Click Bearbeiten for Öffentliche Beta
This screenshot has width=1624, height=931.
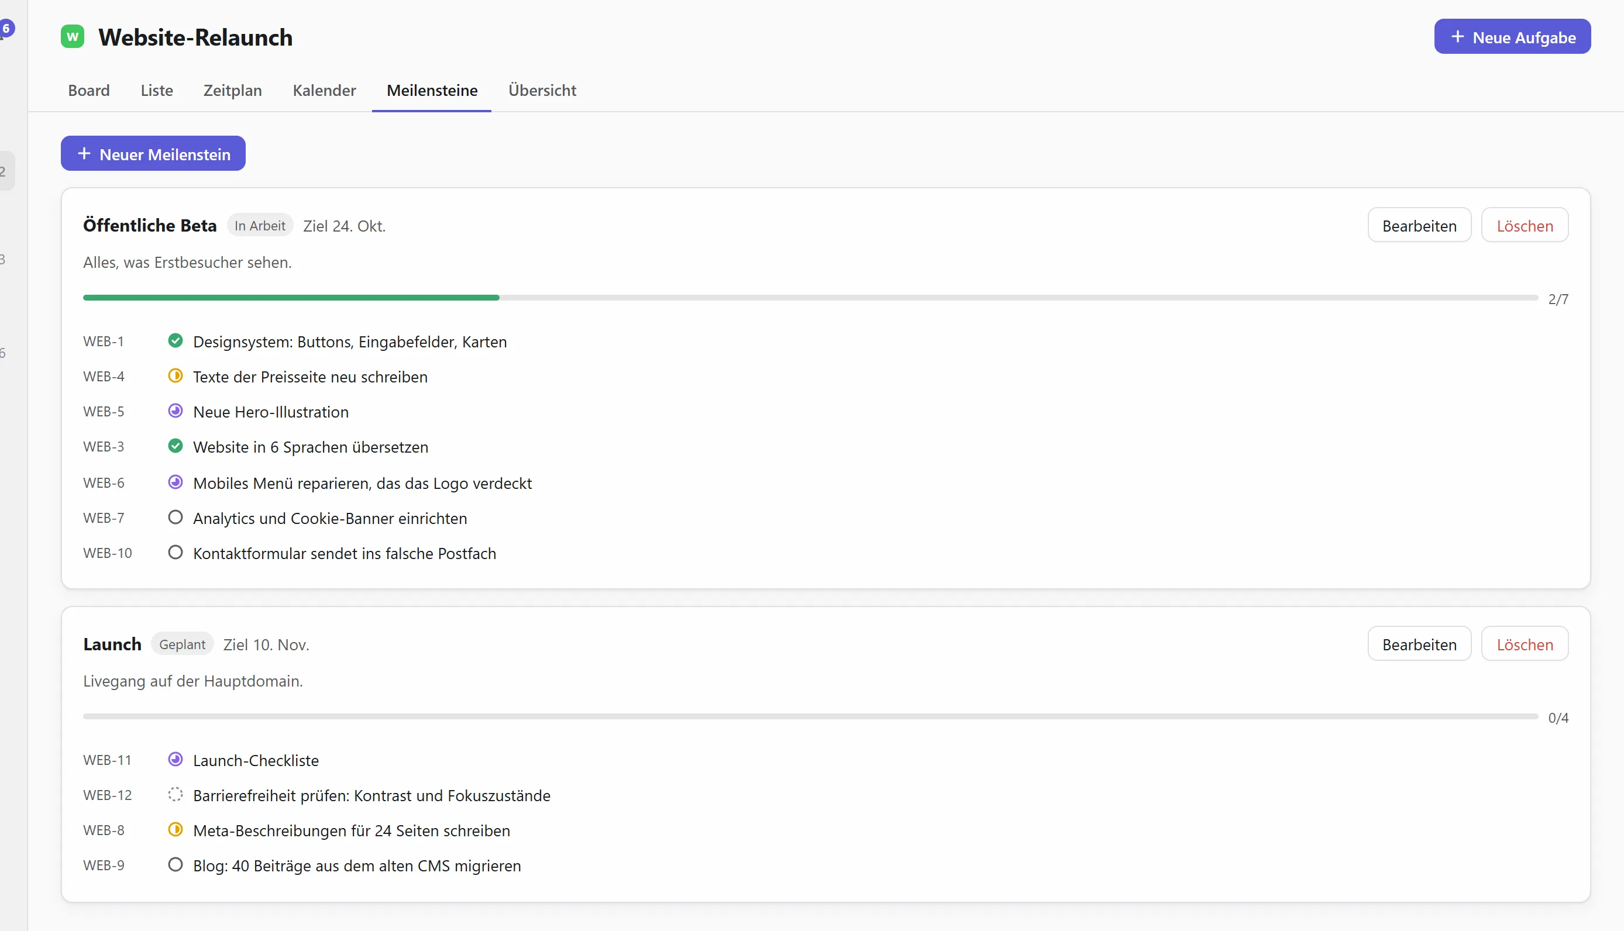tap(1419, 226)
